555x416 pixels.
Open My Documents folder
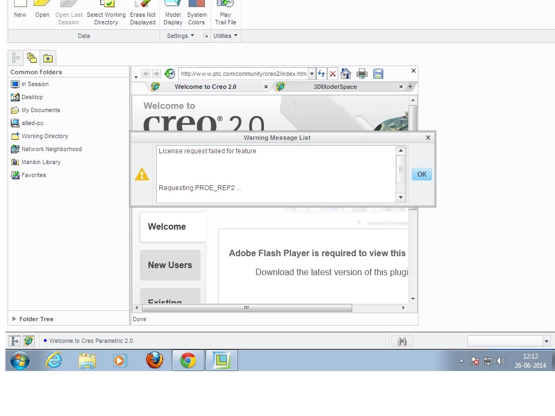click(35, 110)
